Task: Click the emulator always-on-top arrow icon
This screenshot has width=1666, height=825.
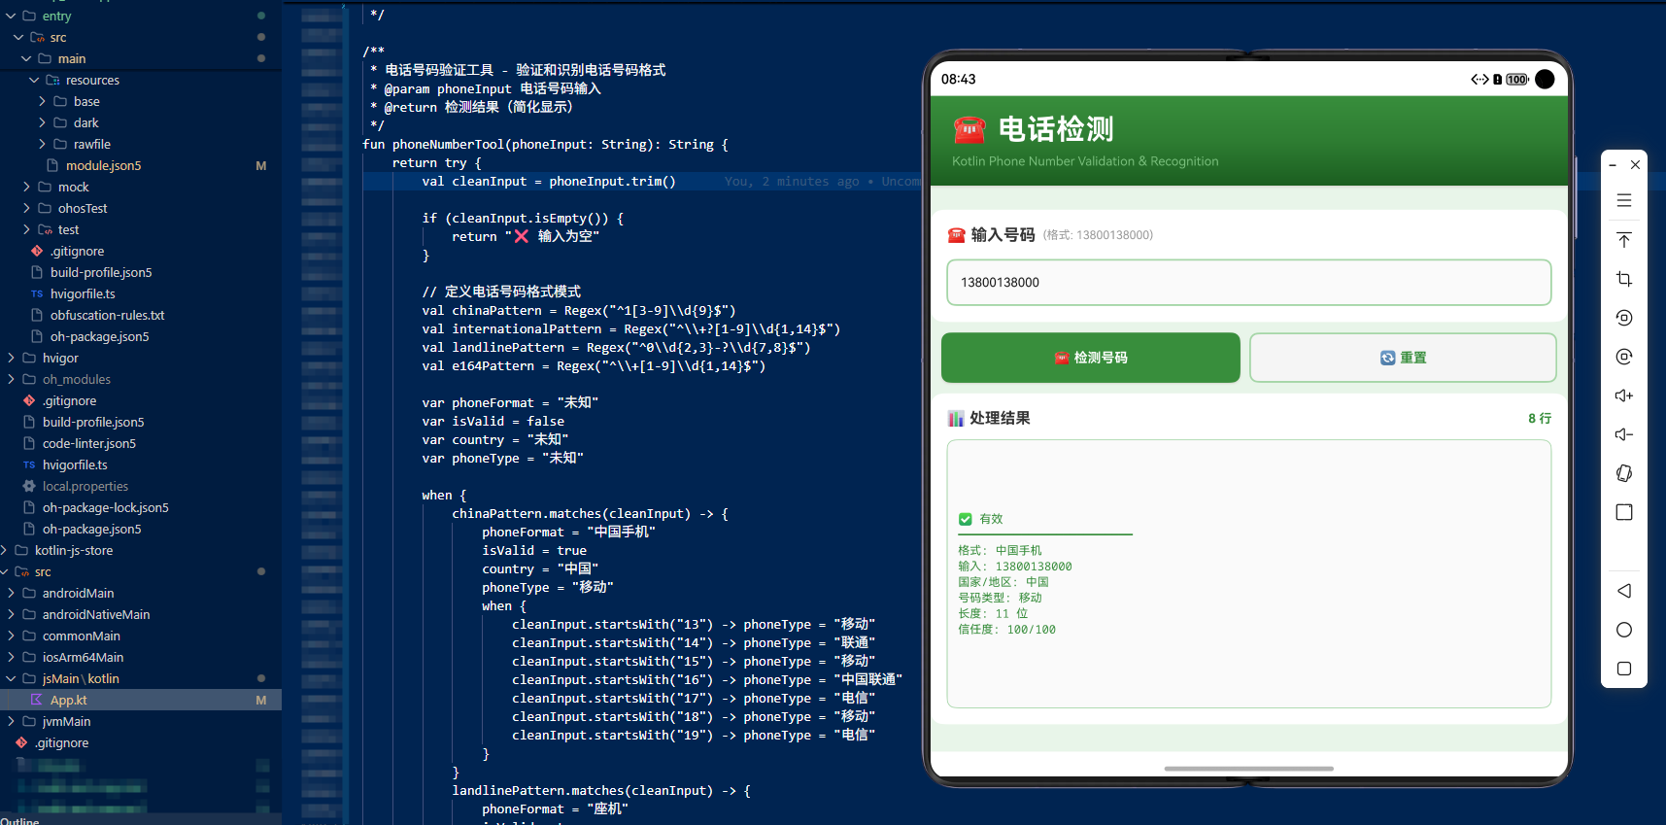Action: pyautogui.click(x=1623, y=240)
